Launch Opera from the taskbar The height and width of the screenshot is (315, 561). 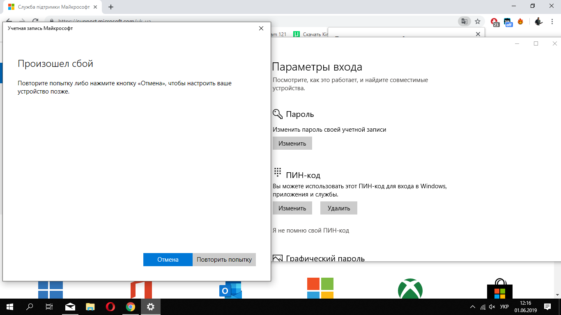110,306
